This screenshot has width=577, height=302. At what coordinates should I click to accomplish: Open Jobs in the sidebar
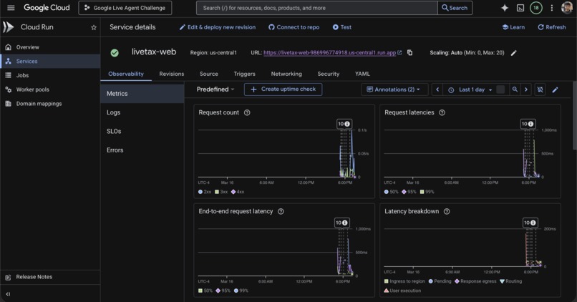[x=50, y=75]
